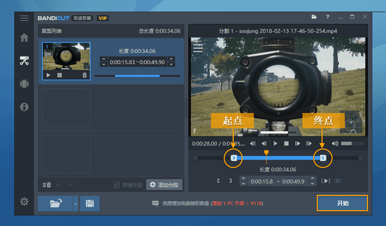This screenshot has width=386, height=226.
Task: Increase segment end time in cut list
Action: click(x=171, y=59)
